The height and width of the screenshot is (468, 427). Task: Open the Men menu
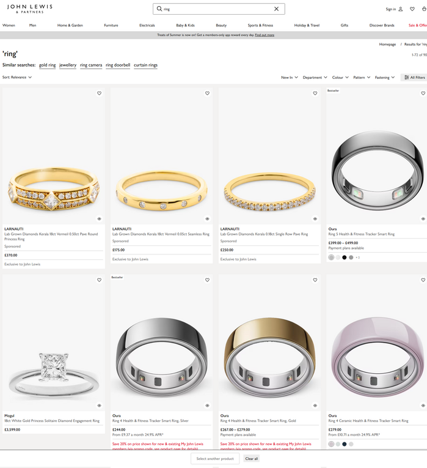click(33, 25)
